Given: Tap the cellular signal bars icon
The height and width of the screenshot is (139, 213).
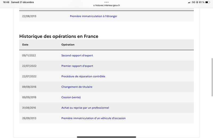Looking at the screenshot, I should (190, 2).
